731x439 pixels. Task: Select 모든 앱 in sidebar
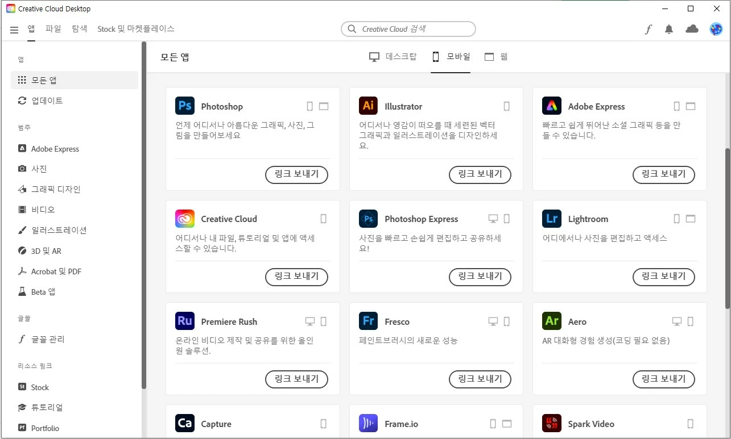75,80
